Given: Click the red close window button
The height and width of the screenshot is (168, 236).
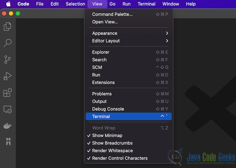Looking at the screenshot, I should (x=4, y=14).
